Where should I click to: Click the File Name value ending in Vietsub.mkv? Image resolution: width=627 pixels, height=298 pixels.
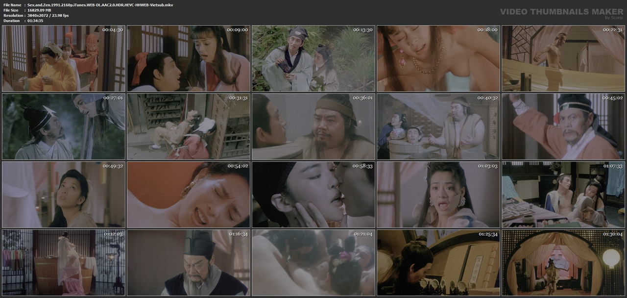(100, 5)
